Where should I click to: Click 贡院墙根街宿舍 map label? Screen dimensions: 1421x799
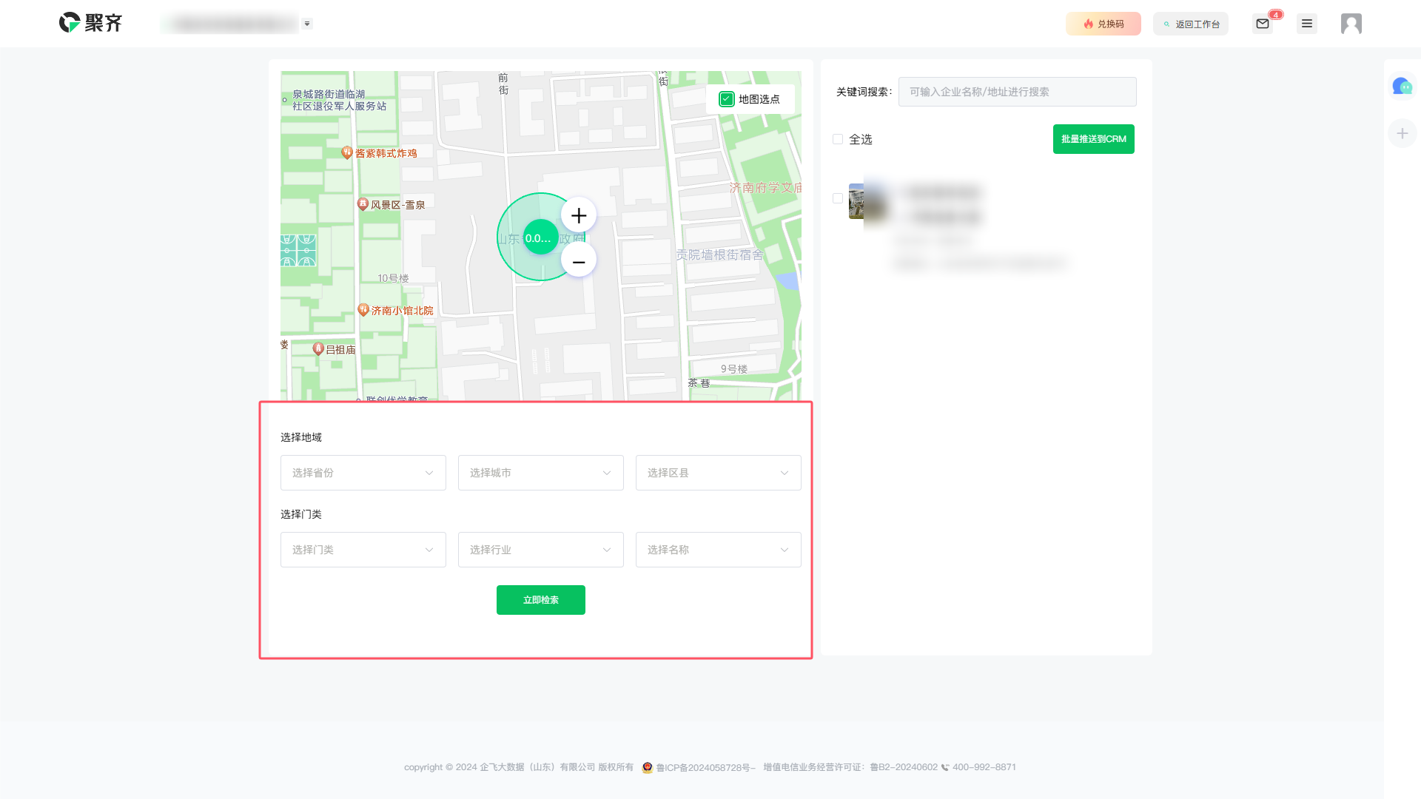pyautogui.click(x=719, y=254)
